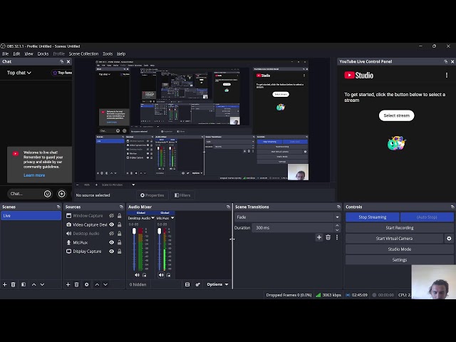456x342 pixels.
Task: Hide the Mic/Aux source
Action: click(111, 242)
